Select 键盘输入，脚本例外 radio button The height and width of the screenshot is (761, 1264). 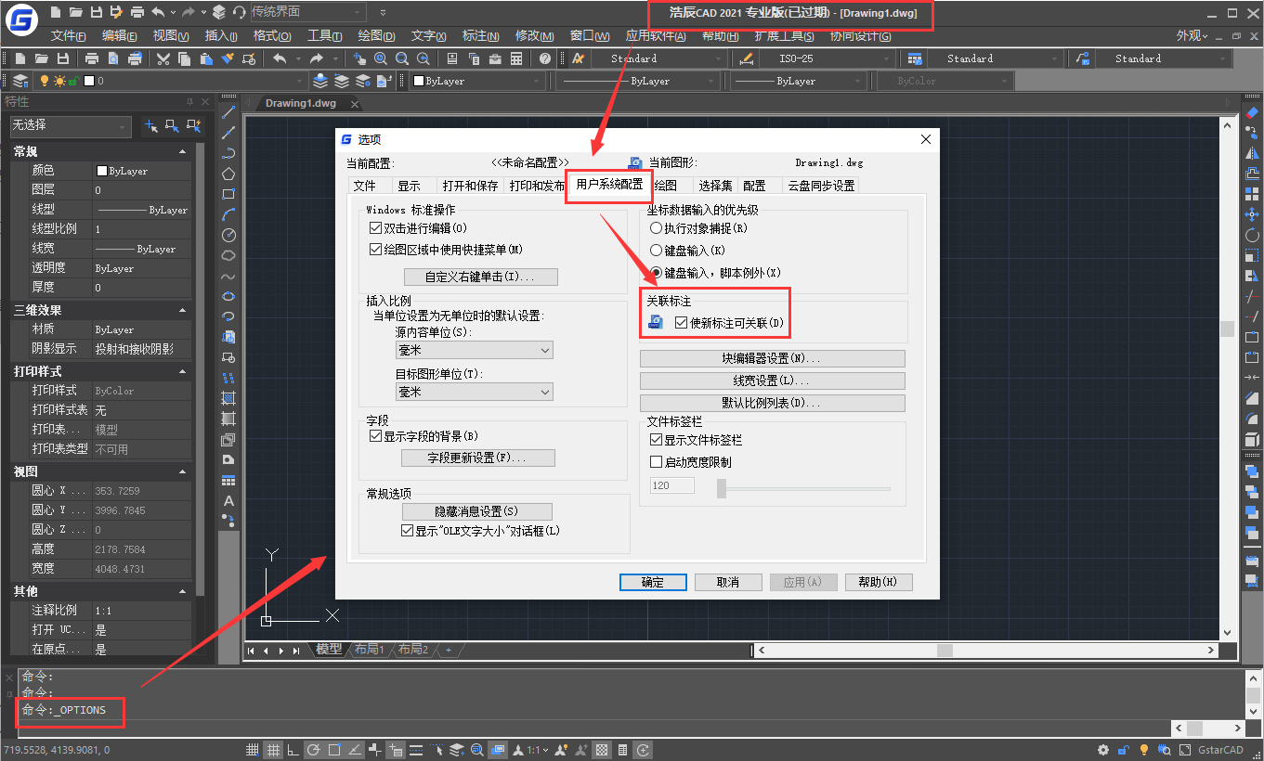pos(657,273)
